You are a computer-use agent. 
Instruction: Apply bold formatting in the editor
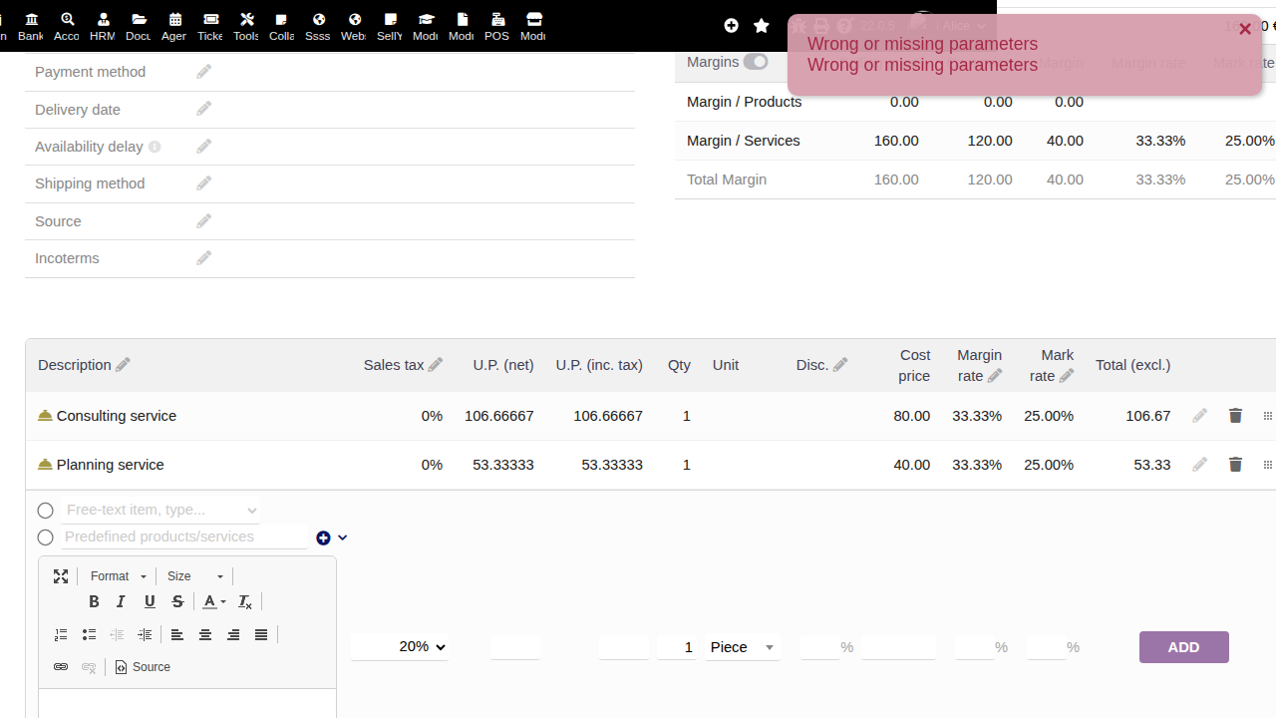(x=94, y=602)
